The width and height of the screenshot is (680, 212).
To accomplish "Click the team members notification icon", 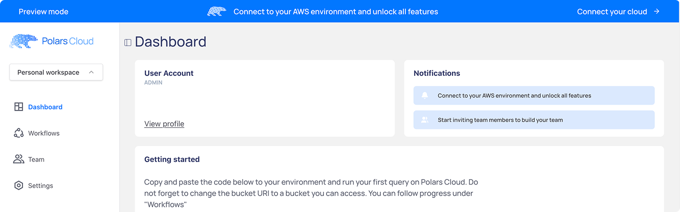I will [425, 120].
